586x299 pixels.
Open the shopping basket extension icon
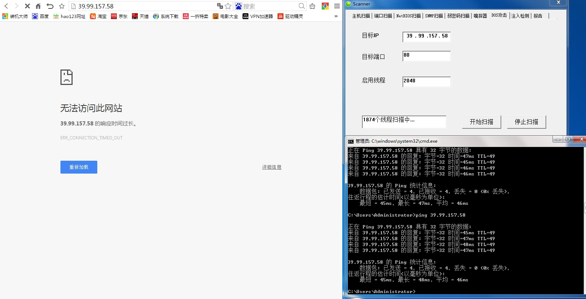pyautogui.click(x=313, y=6)
